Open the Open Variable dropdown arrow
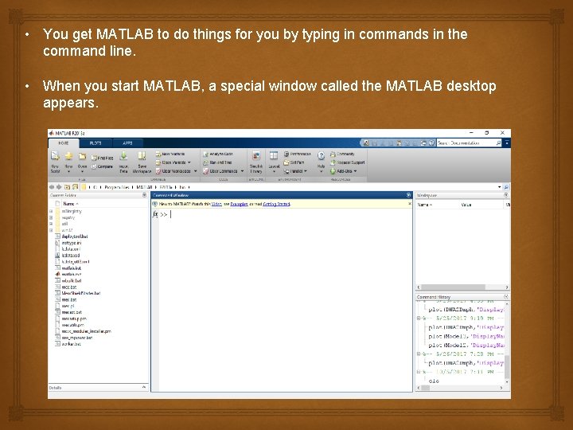 pyautogui.click(x=189, y=162)
